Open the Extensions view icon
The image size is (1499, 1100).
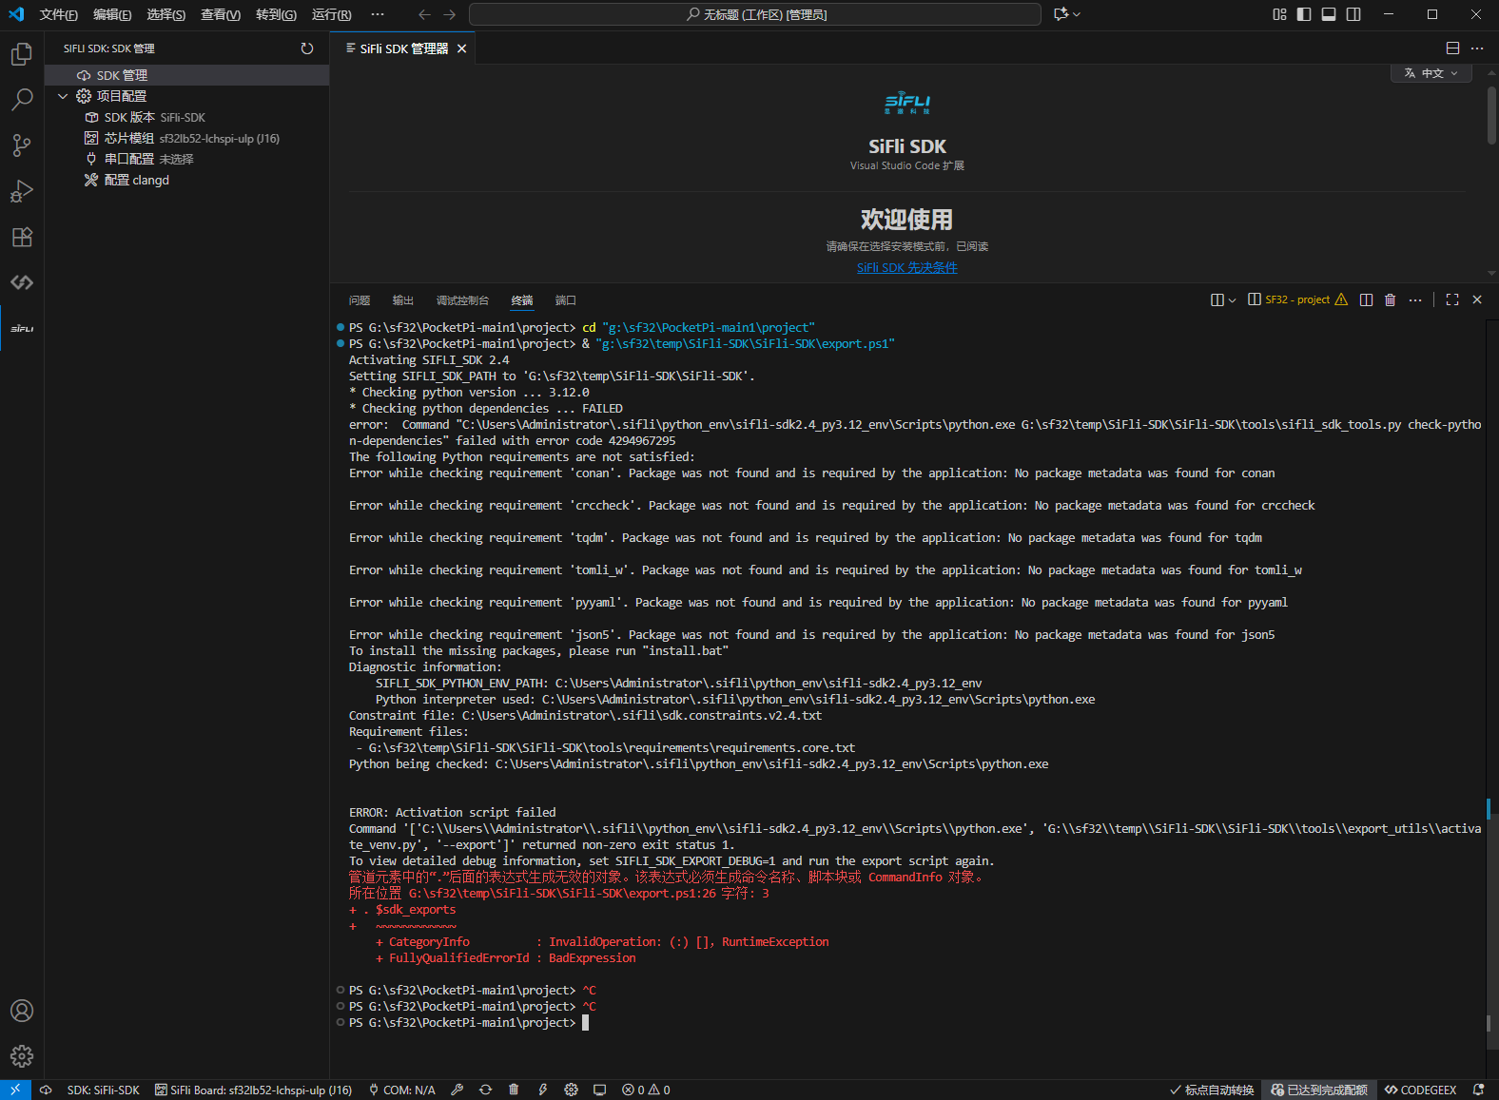[22, 237]
